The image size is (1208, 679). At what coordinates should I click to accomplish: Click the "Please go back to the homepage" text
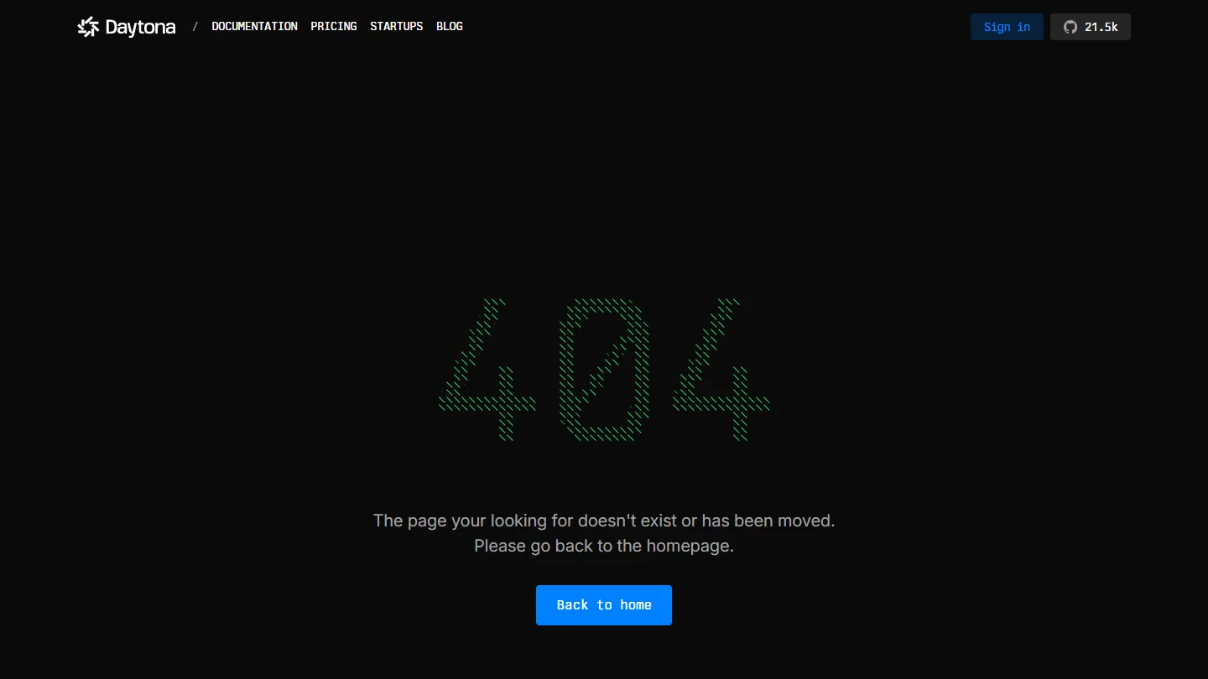click(604, 546)
